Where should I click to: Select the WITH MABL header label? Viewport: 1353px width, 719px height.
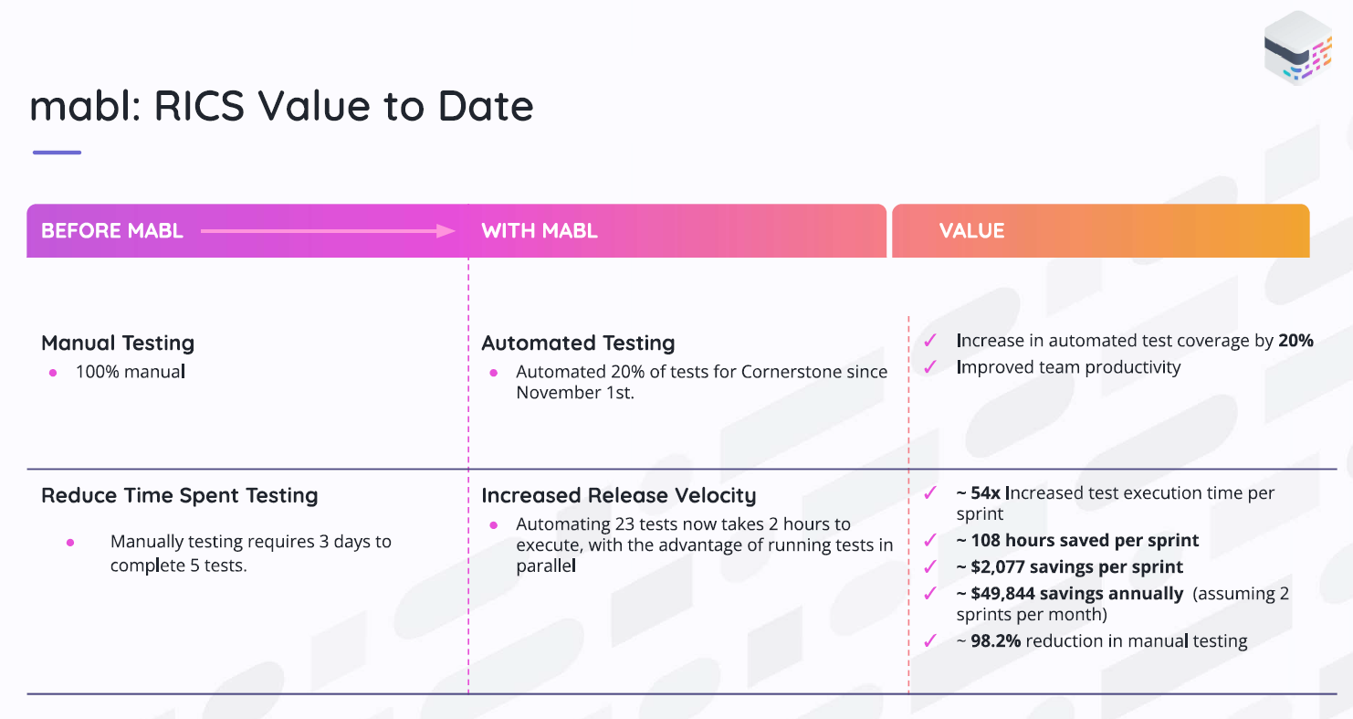[x=540, y=231]
